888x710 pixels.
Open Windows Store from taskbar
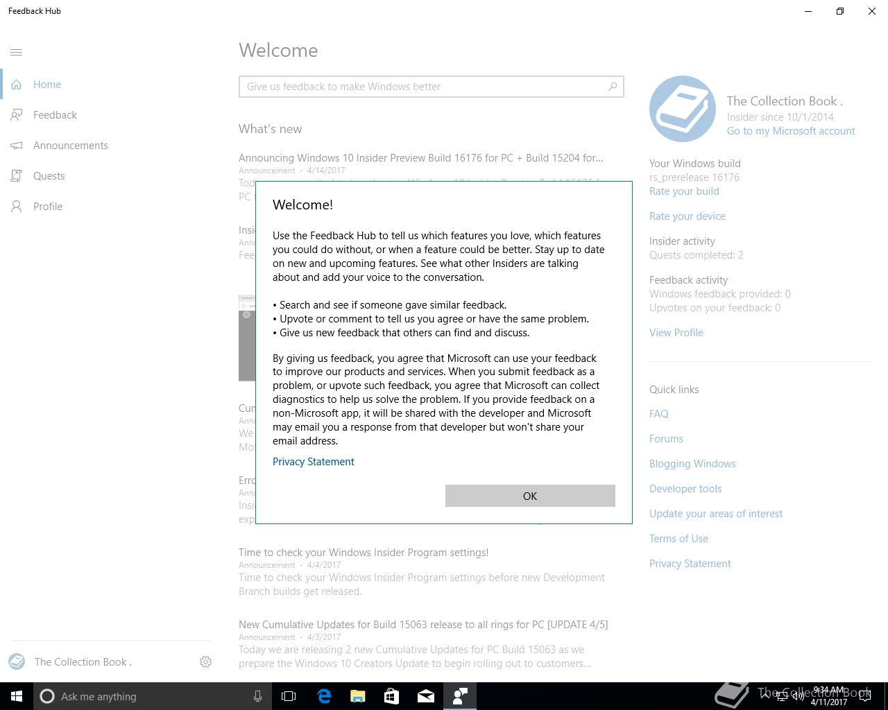[392, 696]
